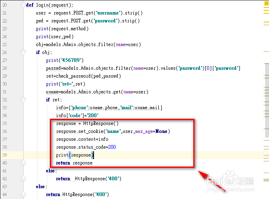The width and height of the screenshot is (269, 199).
Task: Click the yellow warning indicator atop the scrollbar
Action: [267, 4]
